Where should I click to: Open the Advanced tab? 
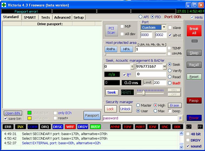(62, 17)
